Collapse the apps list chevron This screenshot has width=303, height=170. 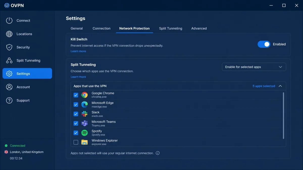pos(280,86)
